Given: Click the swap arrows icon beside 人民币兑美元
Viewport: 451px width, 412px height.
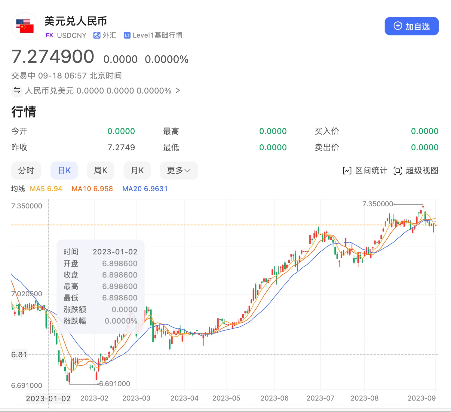Looking at the screenshot, I should pyautogui.click(x=17, y=91).
